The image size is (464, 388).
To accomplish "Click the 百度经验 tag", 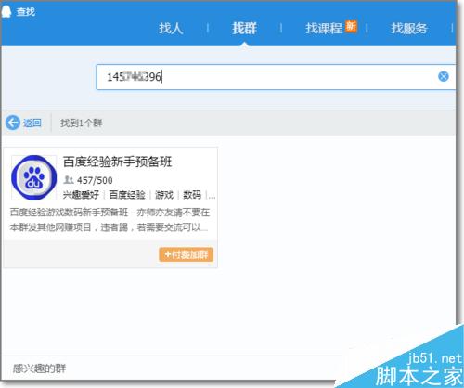I will [127, 195].
